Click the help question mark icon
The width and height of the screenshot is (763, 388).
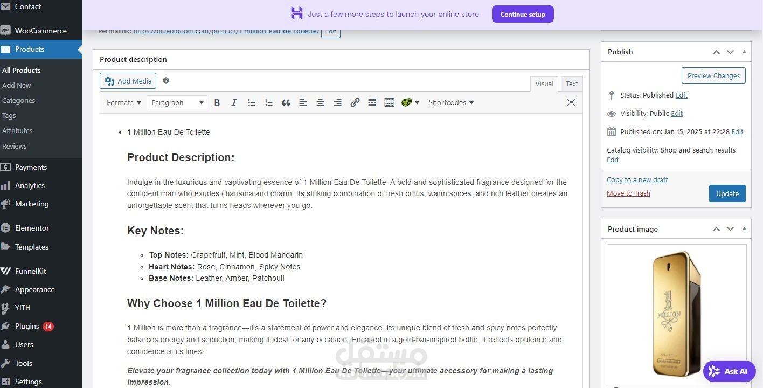[x=166, y=80]
